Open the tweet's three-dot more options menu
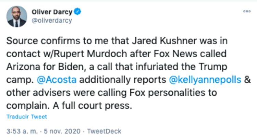 pyautogui.click(x=247, y=11)
